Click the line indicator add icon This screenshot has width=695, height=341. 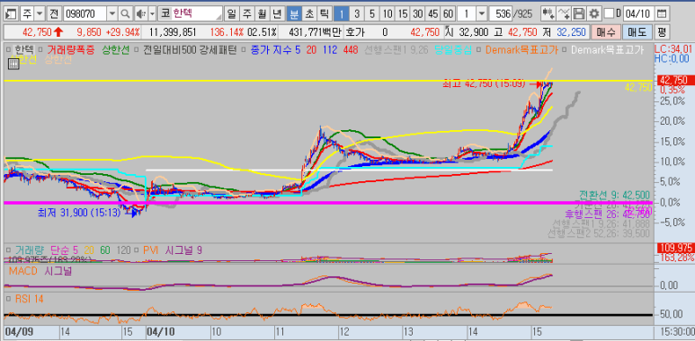pyautogui.click(x=564, y=13)
